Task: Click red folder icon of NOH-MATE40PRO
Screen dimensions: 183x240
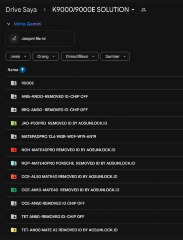Action: [14, 150]
